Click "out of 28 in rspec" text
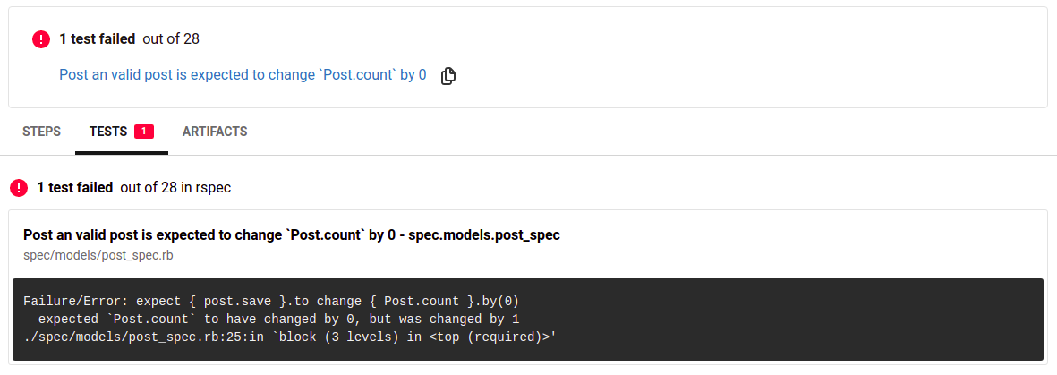This screenshot has width=1057, height=375. click(x=175, y=188)
